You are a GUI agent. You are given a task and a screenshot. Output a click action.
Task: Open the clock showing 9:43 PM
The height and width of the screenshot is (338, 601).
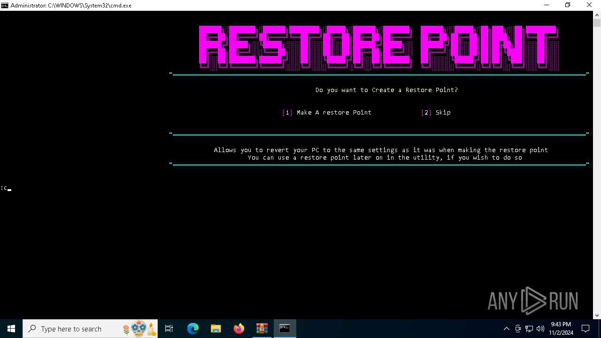(561, 329)
